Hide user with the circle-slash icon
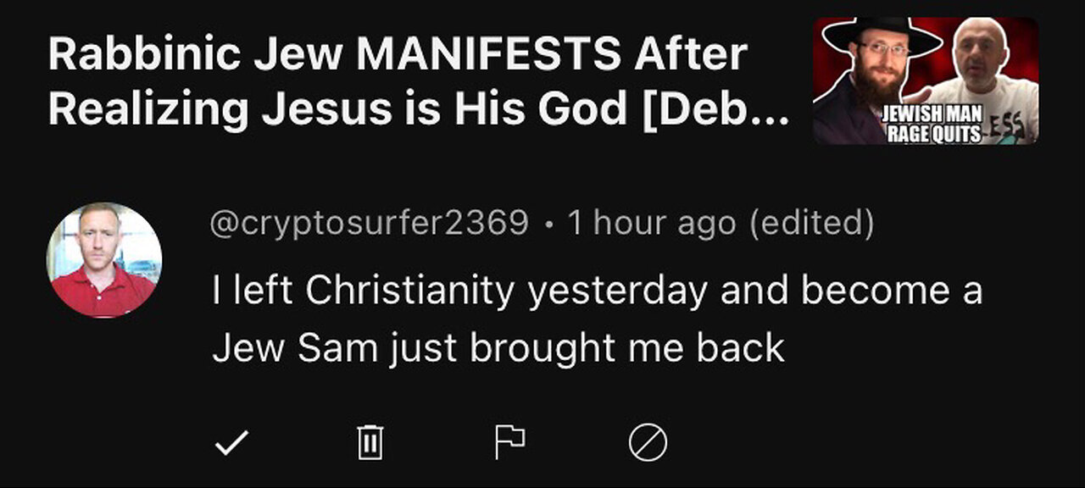The image size is (1085, 488). [648, 442]
